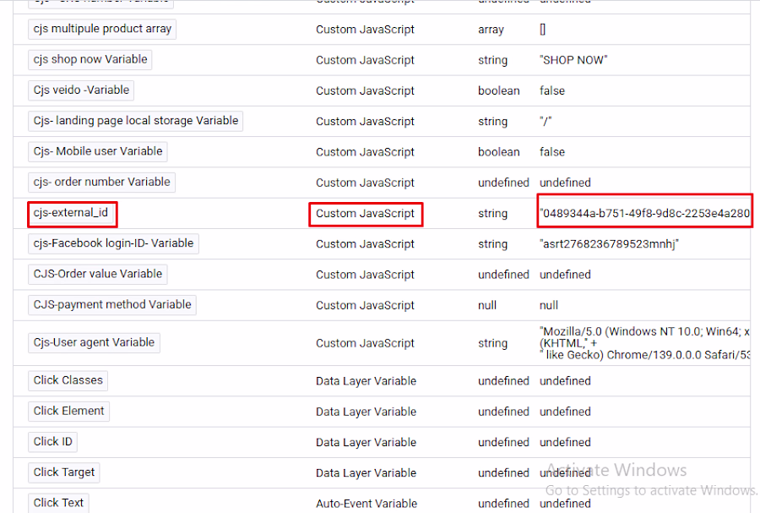Click Custom JavaScript in shop now row
The width and height of the screenshot is (760, 513).
[365, 60]
